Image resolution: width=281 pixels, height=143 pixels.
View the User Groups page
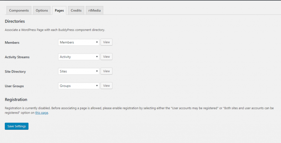(106, 86)
